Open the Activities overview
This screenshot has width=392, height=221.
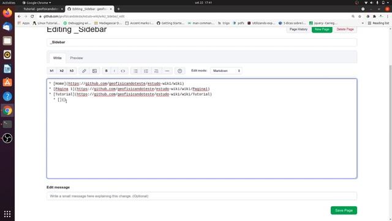9,2
